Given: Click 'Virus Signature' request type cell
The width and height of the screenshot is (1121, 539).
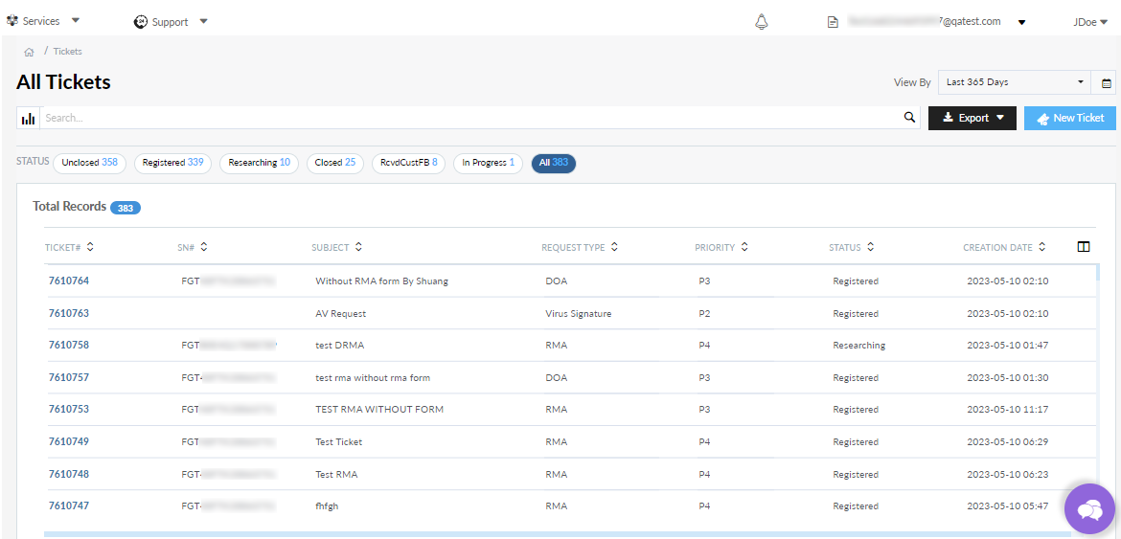Looking at the screenshot, I should coord(579,313).
